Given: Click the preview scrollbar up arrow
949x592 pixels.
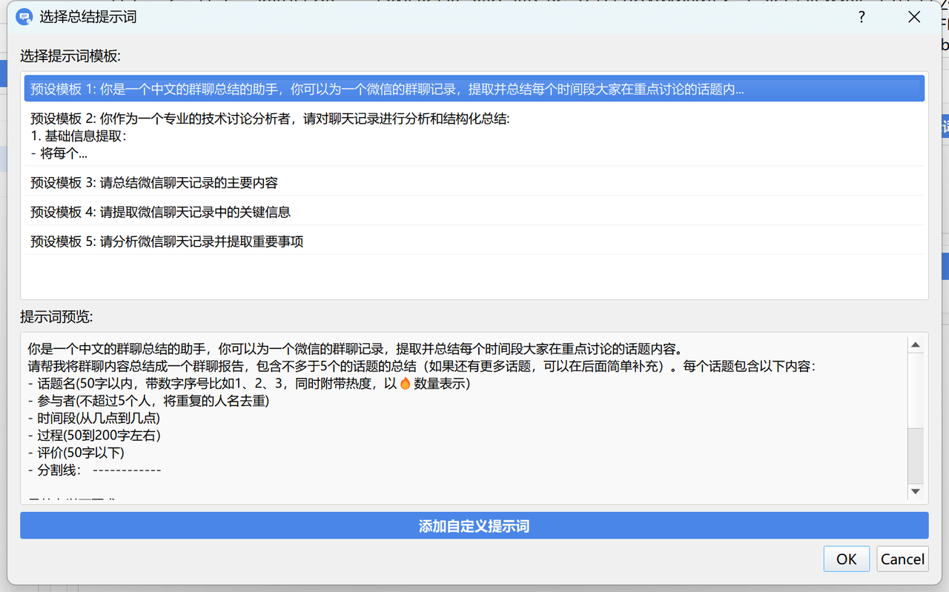Looking at the screenshot, I should tap(916, 345).
